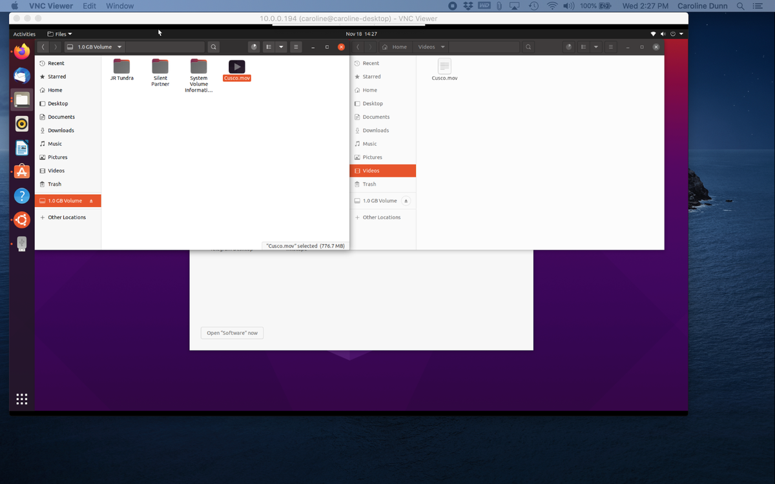
Task: Click the Wi-Fi icon in the Ubuntu top bar
Action: [652, 34]
